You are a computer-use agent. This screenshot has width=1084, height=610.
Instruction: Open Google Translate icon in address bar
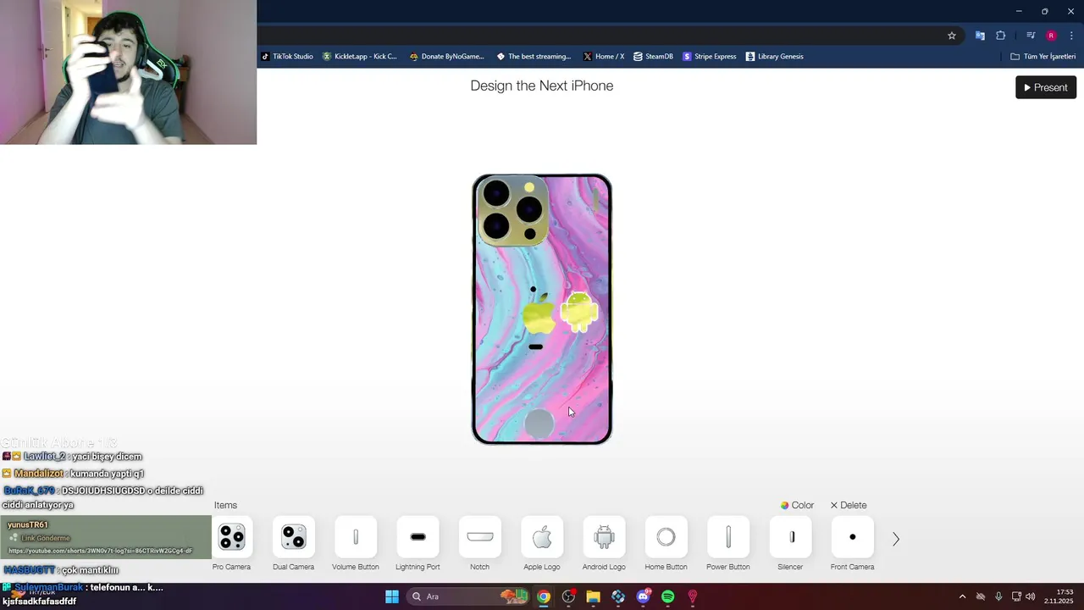(x=980, y=36)
